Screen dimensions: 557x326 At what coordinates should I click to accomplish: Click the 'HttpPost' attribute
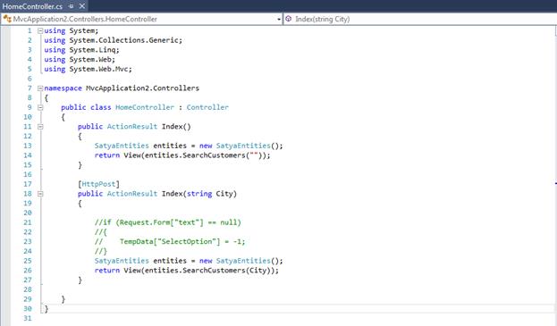98,184
